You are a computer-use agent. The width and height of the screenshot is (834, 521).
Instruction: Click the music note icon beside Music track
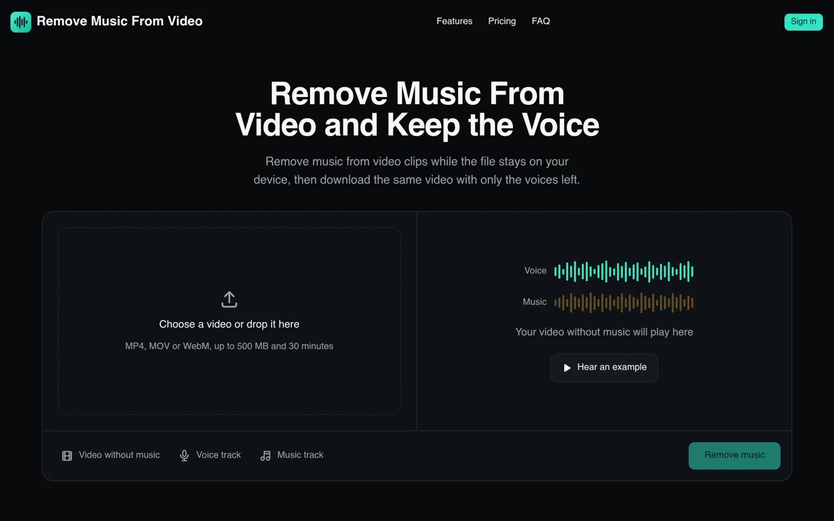tap(265, 456)
